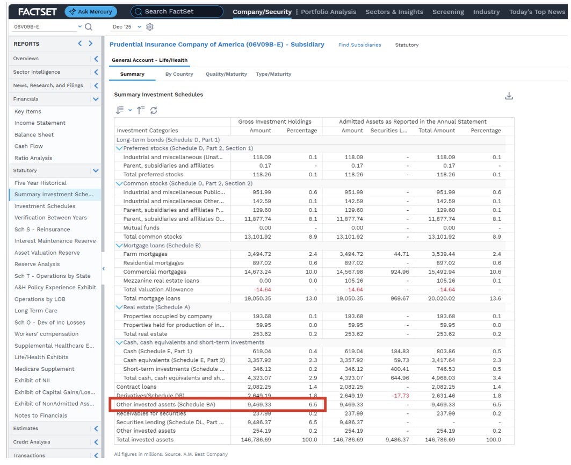Download the Summary Investment Schedules report
Viewport: 571px width, 465px height.
click(509, 95)
